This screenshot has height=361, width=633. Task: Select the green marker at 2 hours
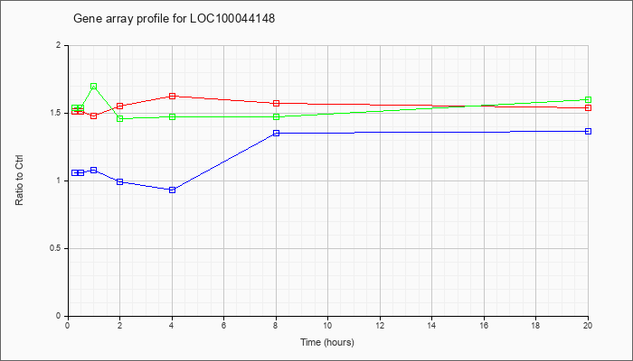120,119
